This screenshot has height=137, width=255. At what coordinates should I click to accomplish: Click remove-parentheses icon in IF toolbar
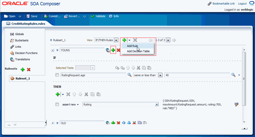123,68
